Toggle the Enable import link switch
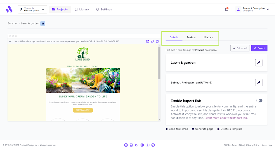The height and width of the screenshot is (154, 275). [x=259, y=101]
